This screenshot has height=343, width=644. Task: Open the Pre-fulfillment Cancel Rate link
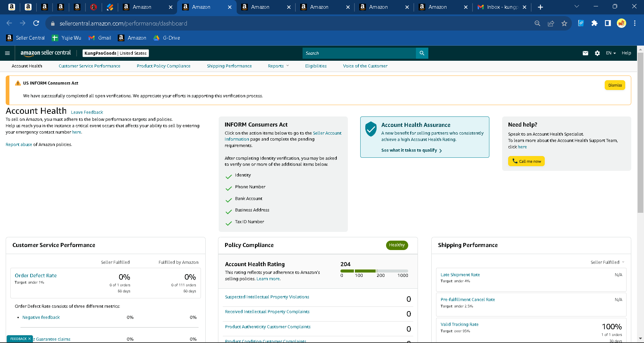pos(468,300)
